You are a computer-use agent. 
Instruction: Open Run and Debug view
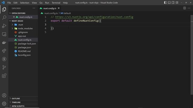4,26
